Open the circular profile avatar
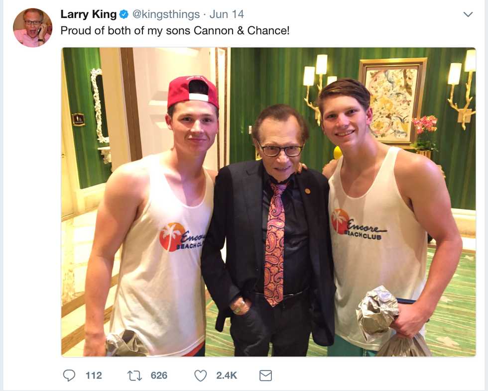488x391 pixels. [x=32, y=27]
